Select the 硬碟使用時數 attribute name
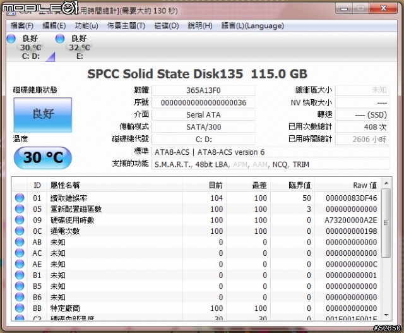The image size is (404, 333). click(73, 220)
